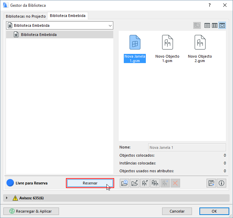Click the Objectos colocados label
Image resolution: width=233 pixels, height=218 pixels.
[137, 155]
